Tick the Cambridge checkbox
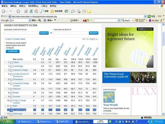This screenshot has width=165, height=124. [11, 66]
